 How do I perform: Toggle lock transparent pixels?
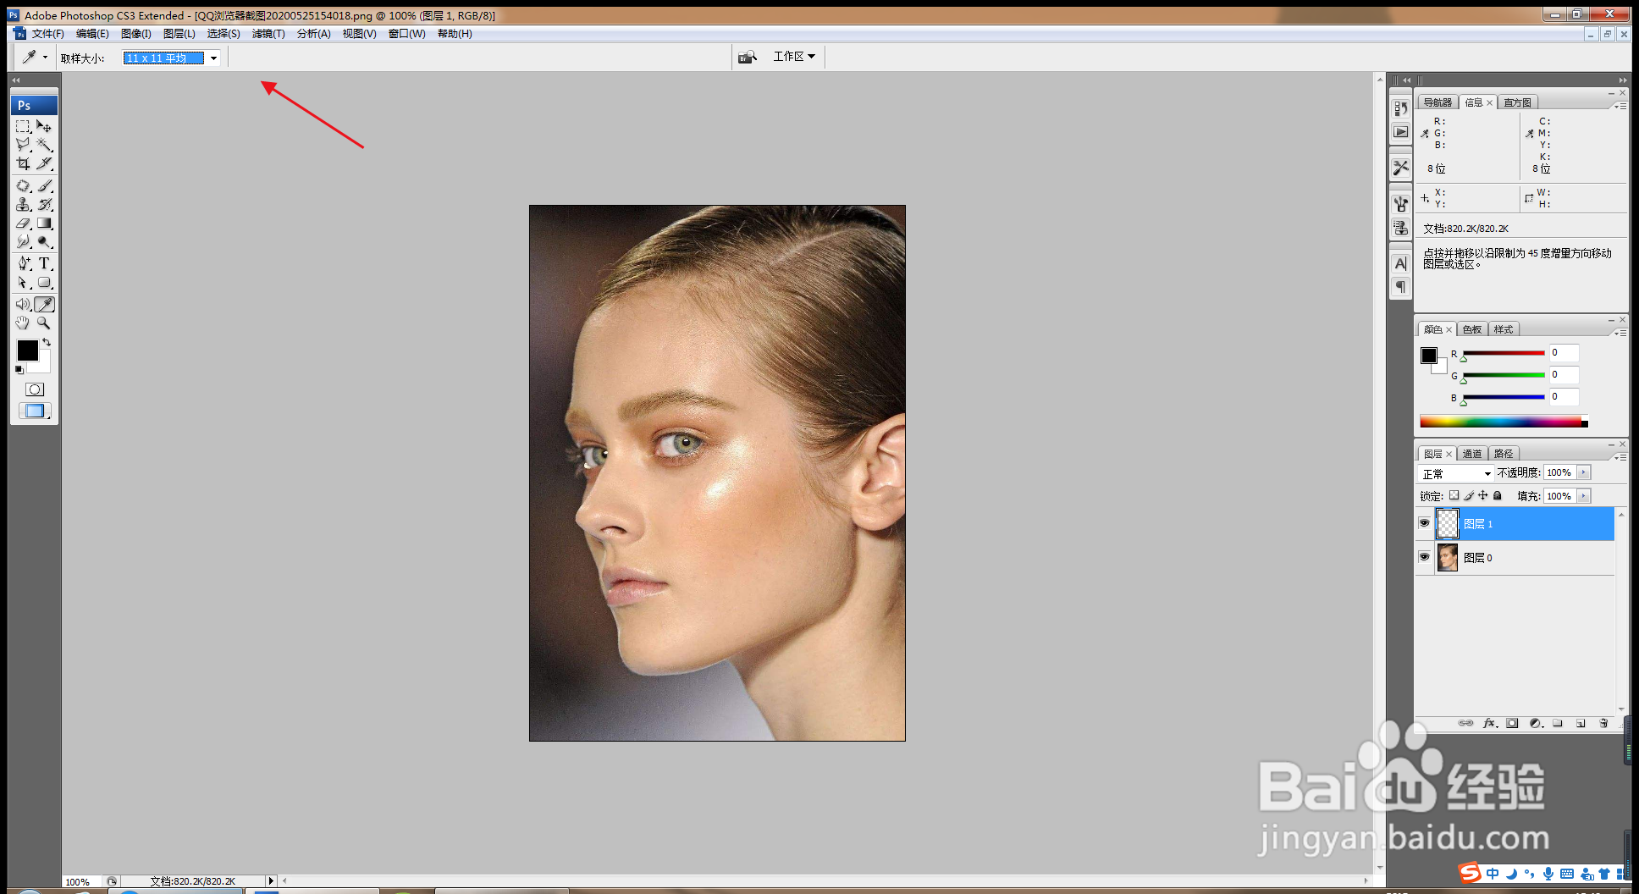pos(1454,495)
